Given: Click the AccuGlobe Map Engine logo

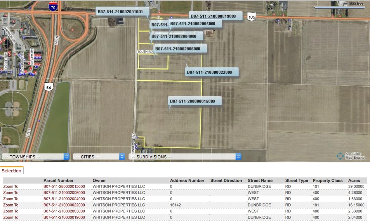Looking at the screenshot, I should [x=351, y=156].
